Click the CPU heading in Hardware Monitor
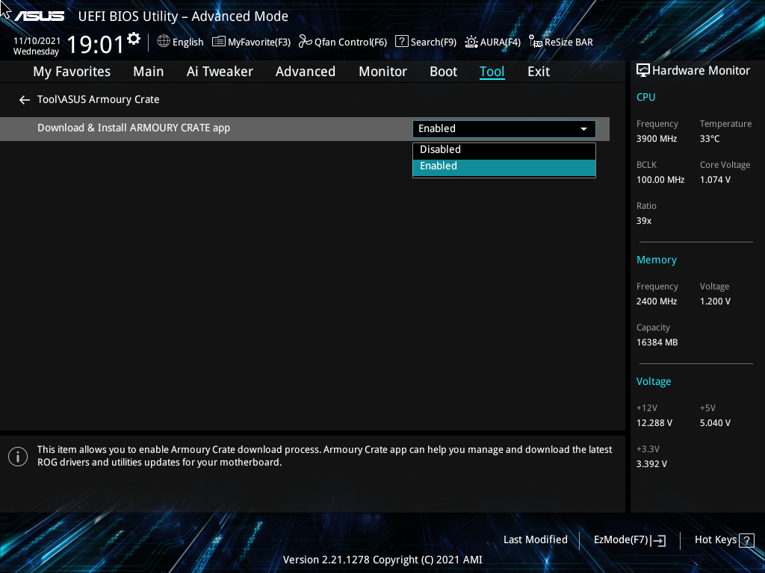 [645, 97]
